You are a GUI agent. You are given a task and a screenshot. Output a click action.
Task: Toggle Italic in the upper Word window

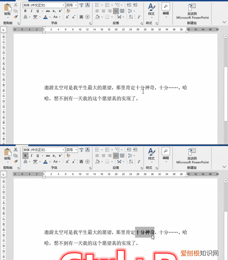click(31, 11)
